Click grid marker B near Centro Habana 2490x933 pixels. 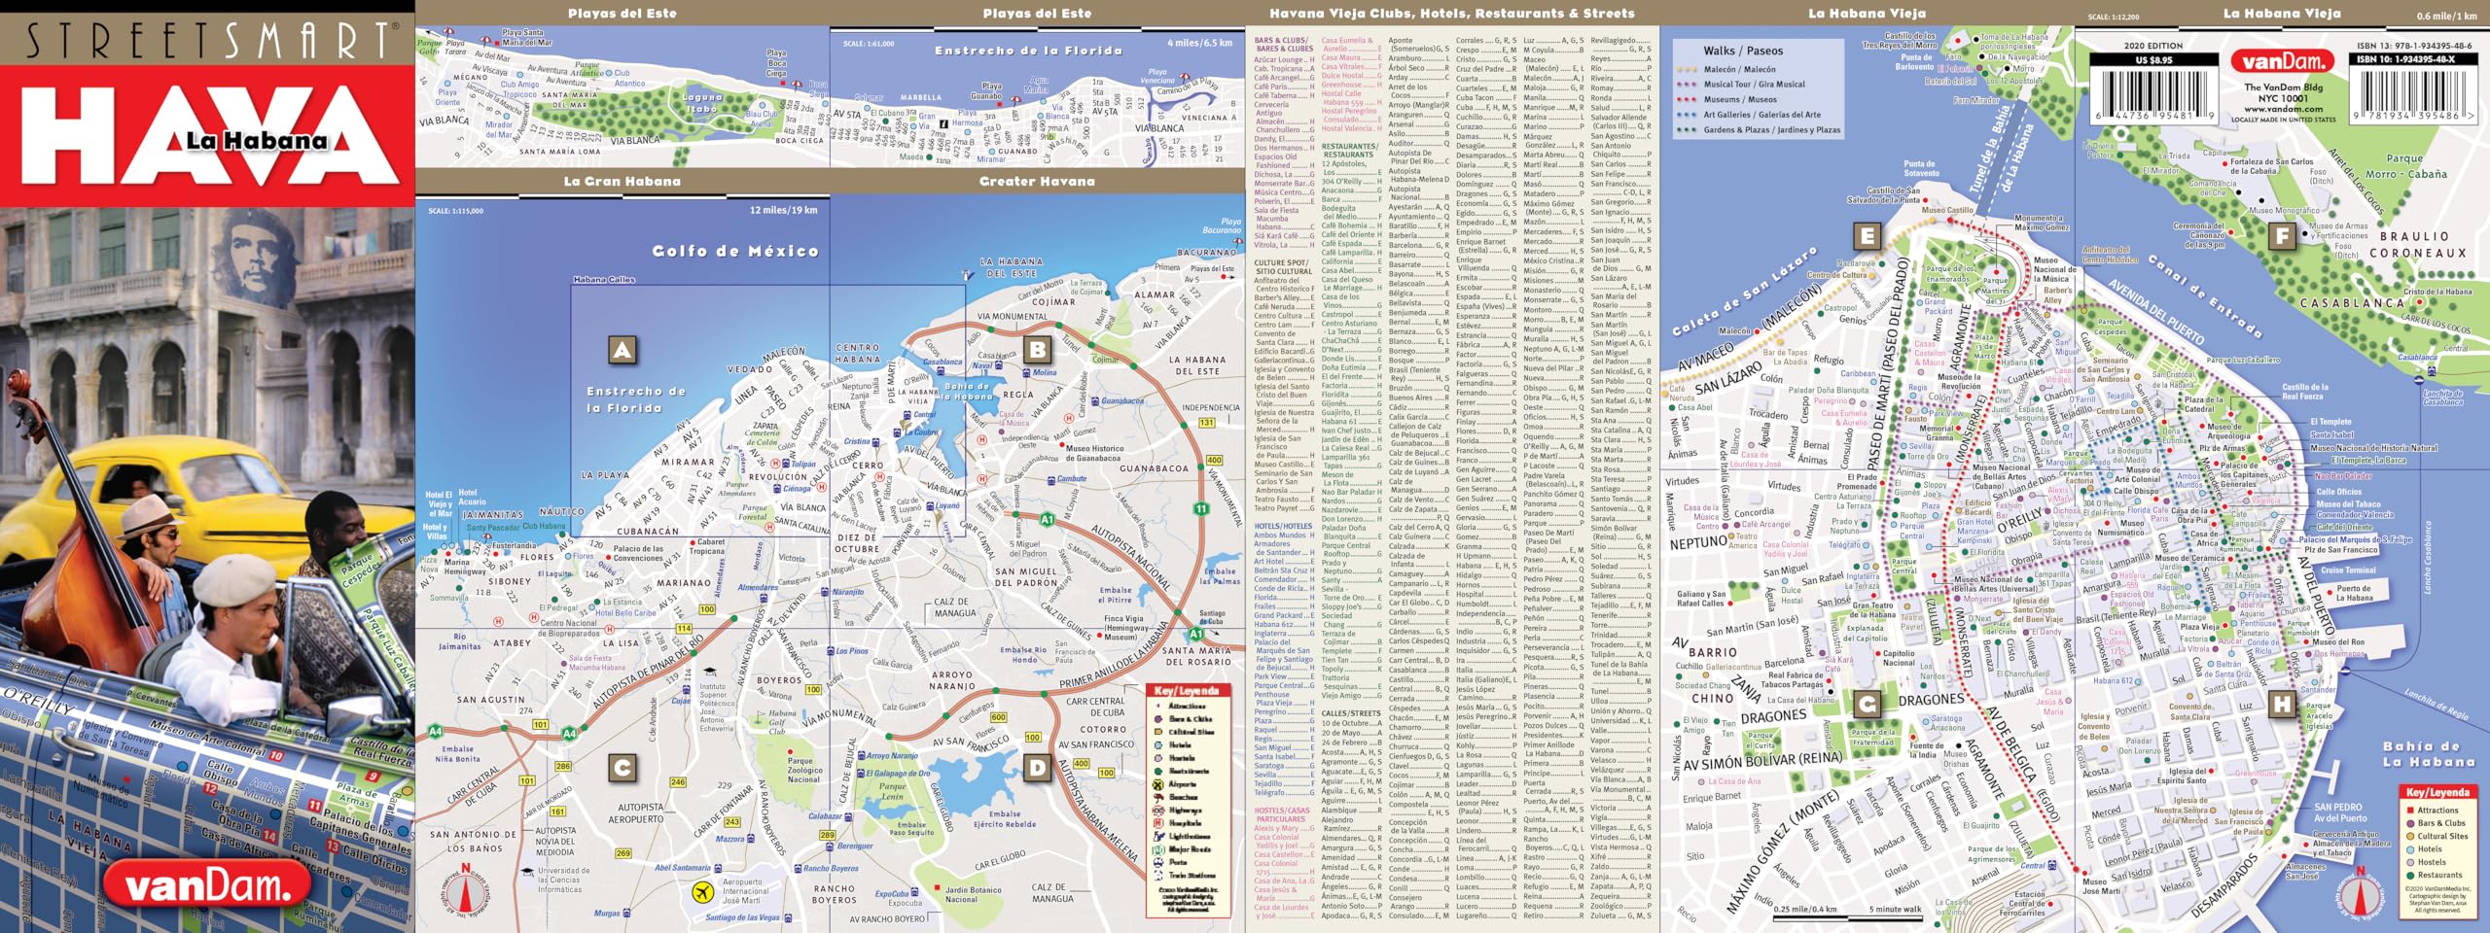(x=1038, y=350)
